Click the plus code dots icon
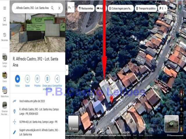Image resolution: width=186 pixels, height=139 pixels. [x=15, y=122]
